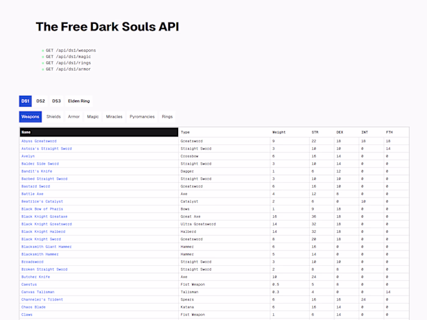The width and height of the screenshot is (427, 320).
Task: Open the Broken Straight Sword link
Action: pyautogui.click(x=45, y=269)
